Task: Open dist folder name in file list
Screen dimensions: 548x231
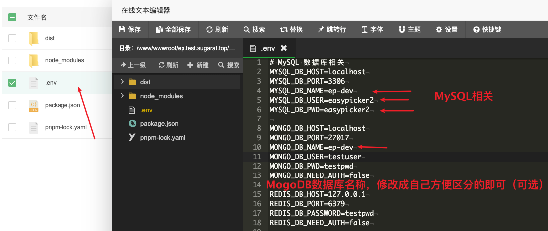Action: coord(50,38)
